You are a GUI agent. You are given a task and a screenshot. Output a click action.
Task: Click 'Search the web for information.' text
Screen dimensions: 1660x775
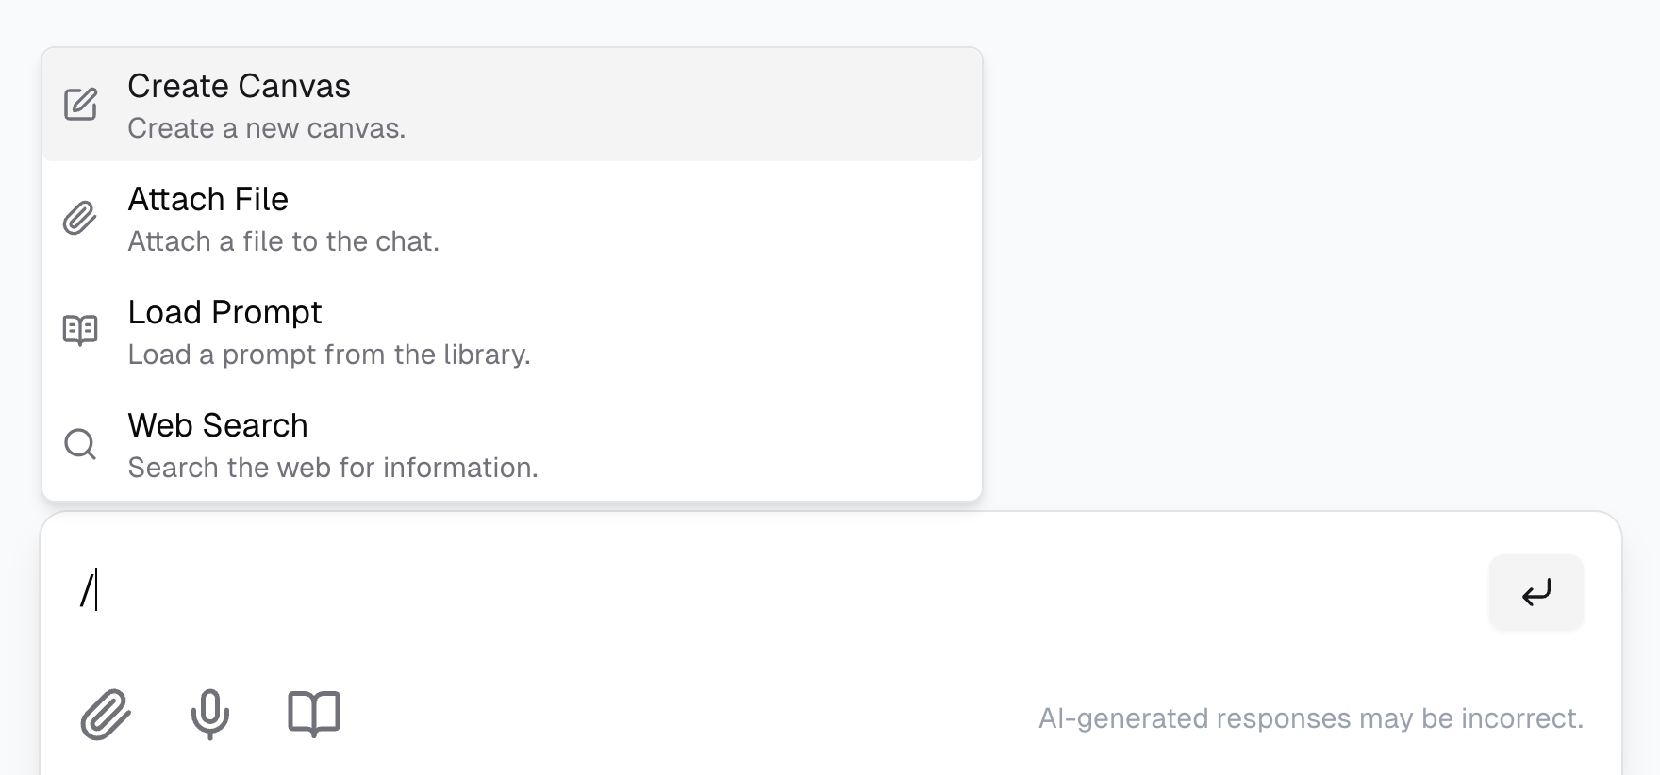(x=333, y=468)
